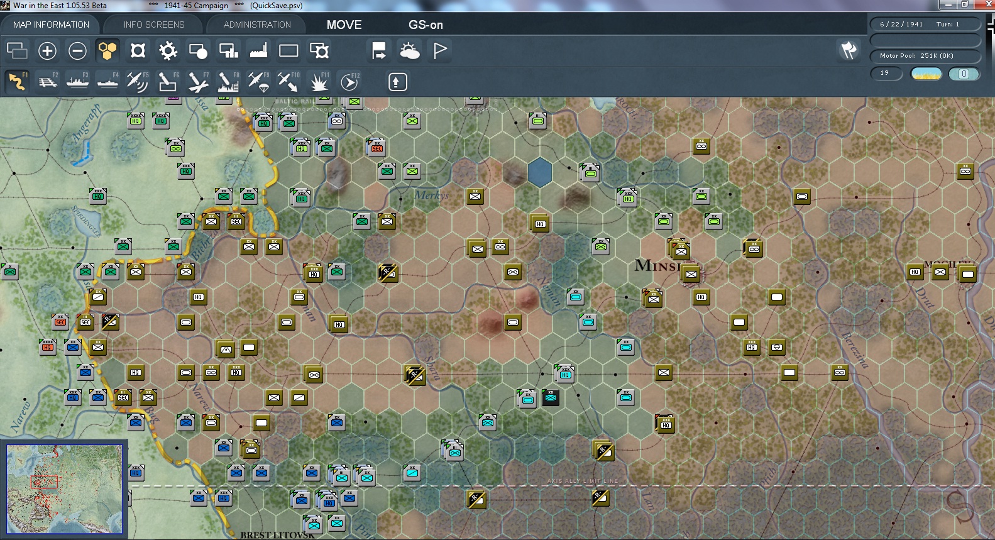Open the weather sun-and-cloud icon
Viewport: 995px width, 540px height.
[409, 50]
